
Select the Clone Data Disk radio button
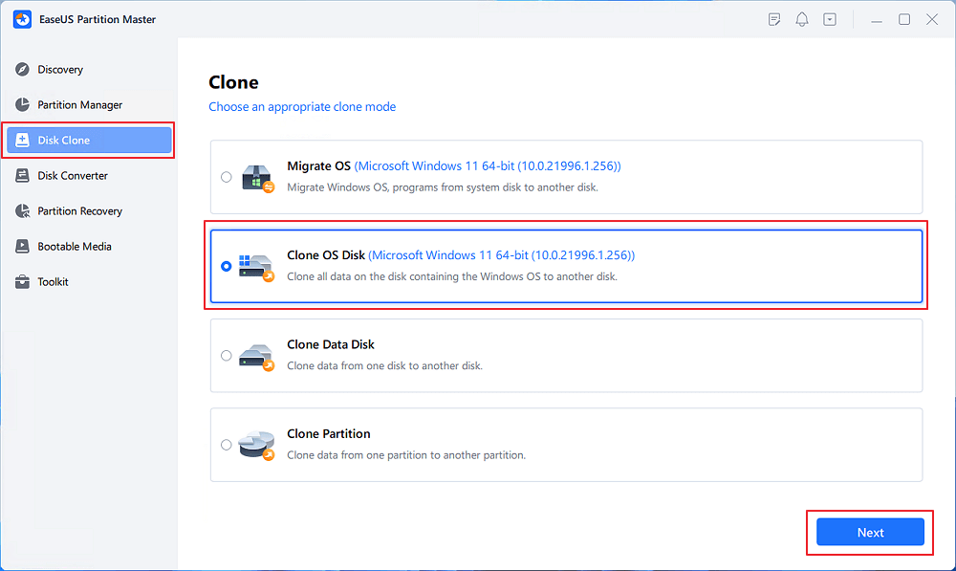227,356
